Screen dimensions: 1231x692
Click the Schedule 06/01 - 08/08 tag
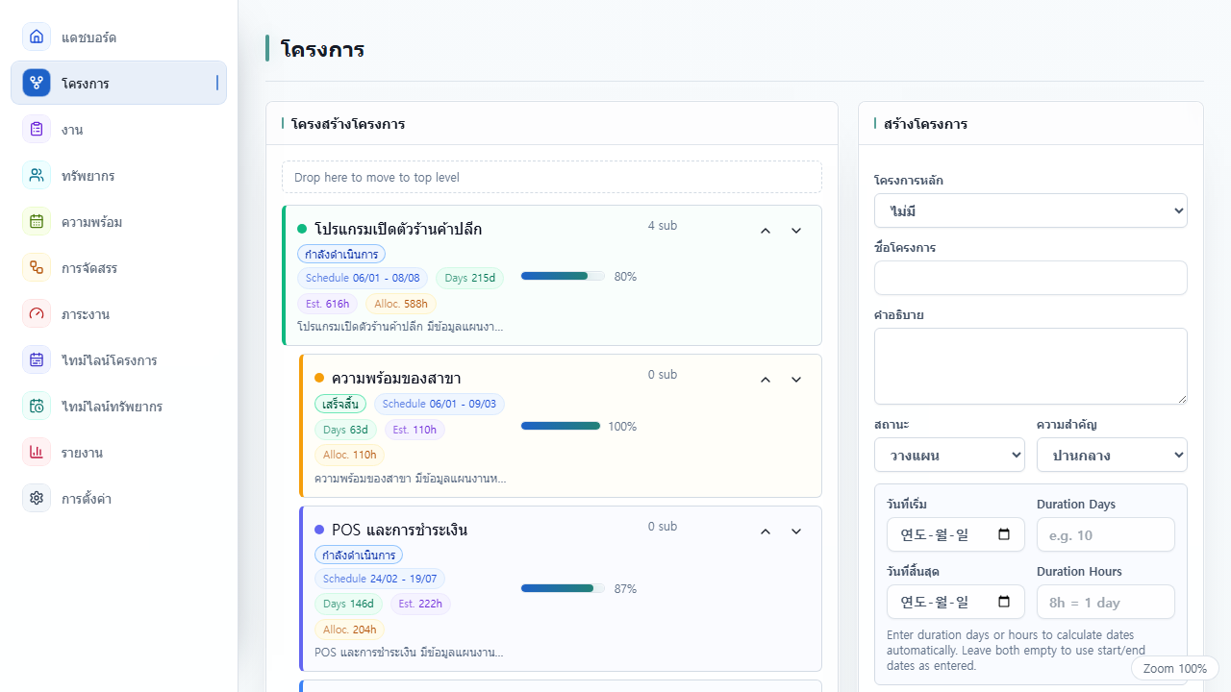(363, 279)
